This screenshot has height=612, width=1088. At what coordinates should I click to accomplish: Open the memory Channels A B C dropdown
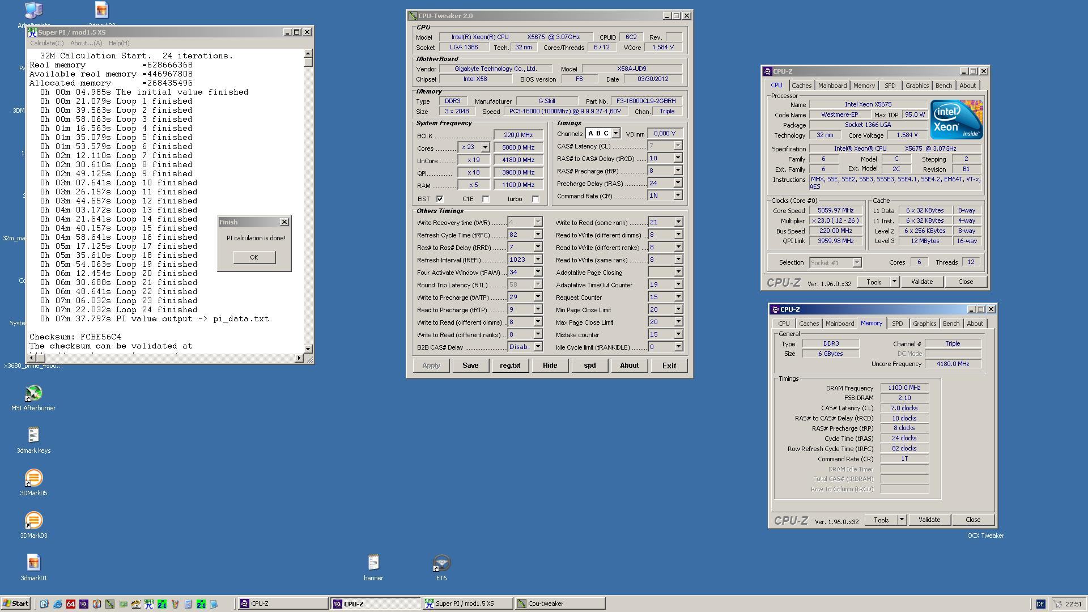pos(615,134)
